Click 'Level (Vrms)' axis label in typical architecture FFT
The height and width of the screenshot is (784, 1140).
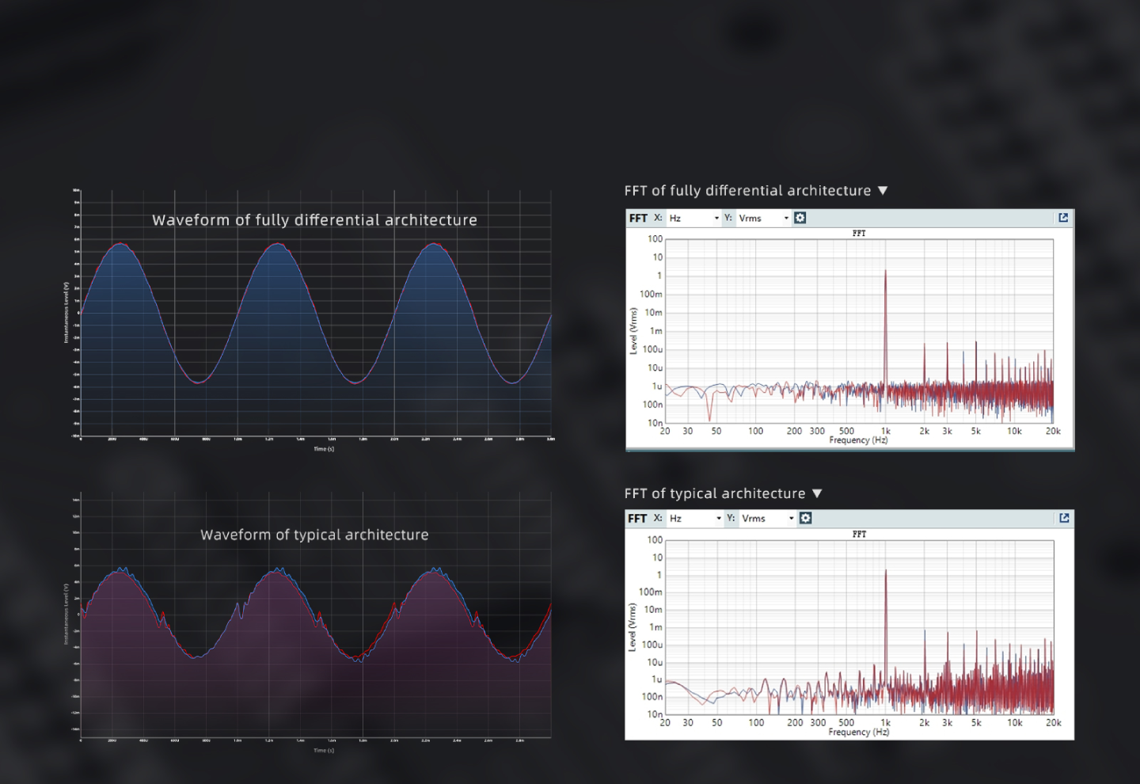click(x=632, y=627)
